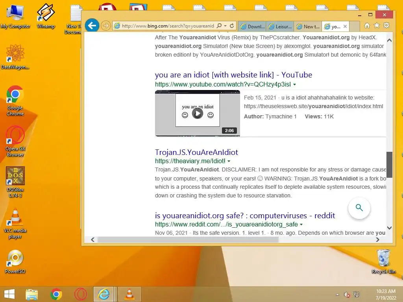This screenshot has width=403, height=302.
Task: Refresh the page with the reload icon
Action: (x=232, y=26)
